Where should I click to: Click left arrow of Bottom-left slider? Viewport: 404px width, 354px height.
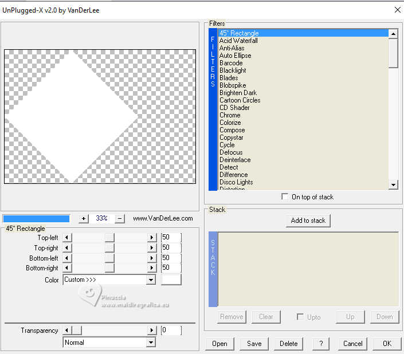pos(67,258)
